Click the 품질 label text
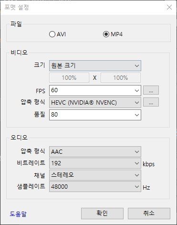The height and width of the screenshot is (225, 177). (x=40, y=114)
